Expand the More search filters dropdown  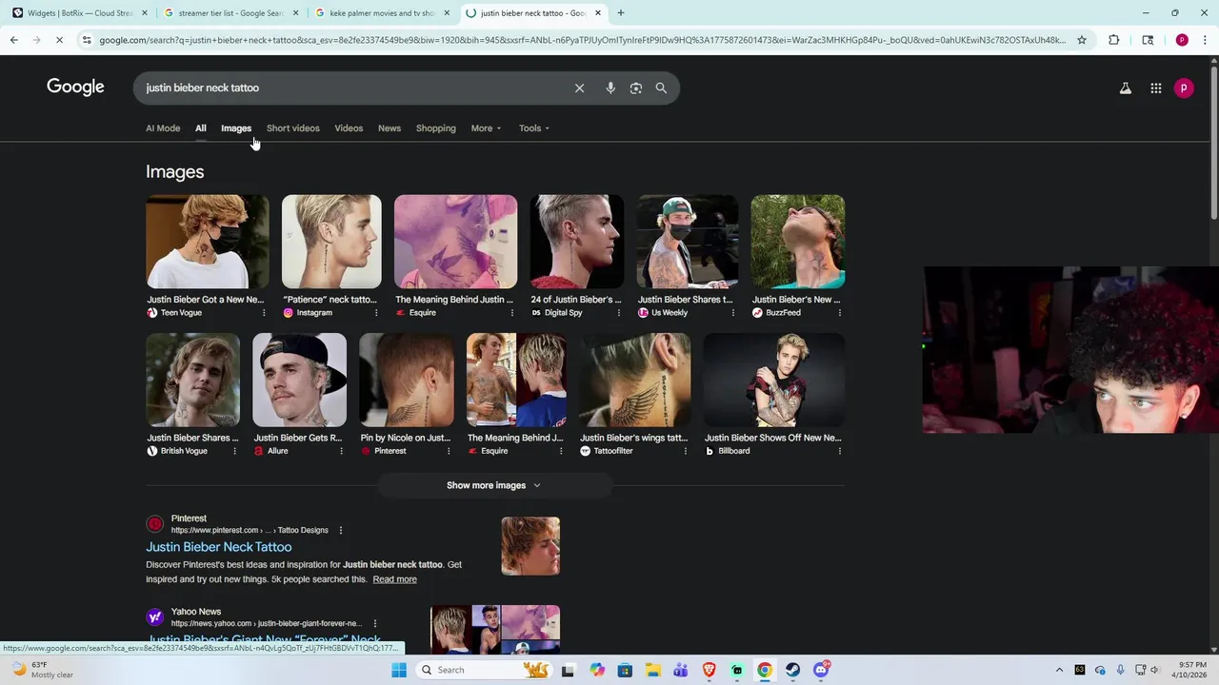(x=486, y=128)
